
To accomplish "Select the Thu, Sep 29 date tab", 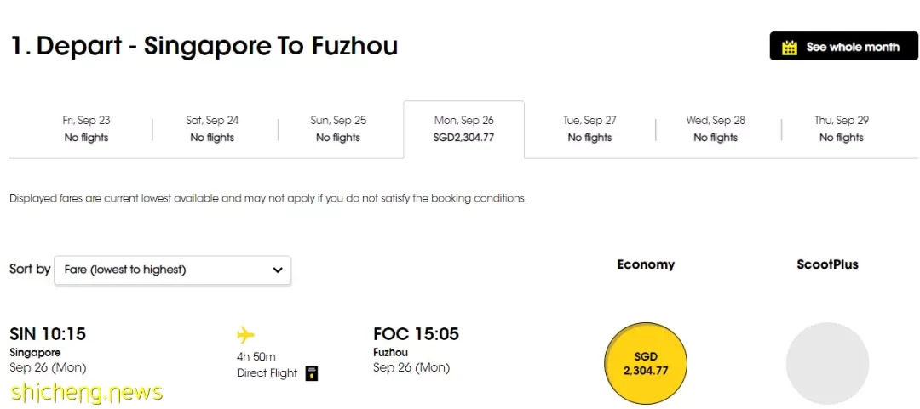I will (x=842, y=129).
